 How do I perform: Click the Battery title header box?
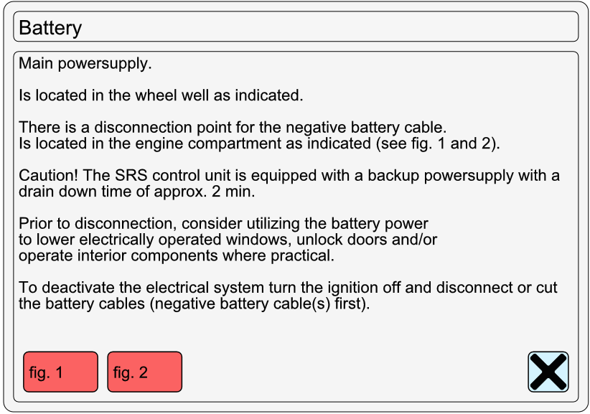(x=296, y=27)
